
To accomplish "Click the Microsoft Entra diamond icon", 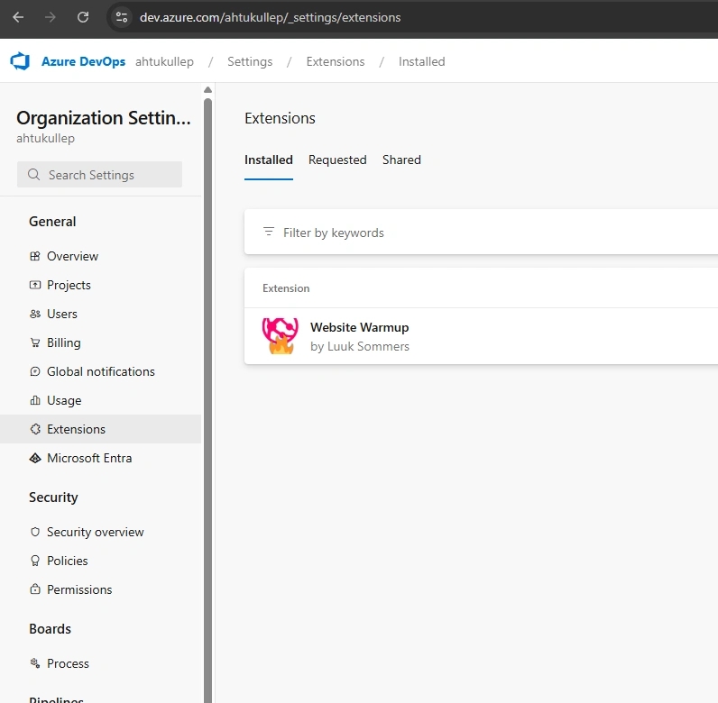I will click(35, 458).
